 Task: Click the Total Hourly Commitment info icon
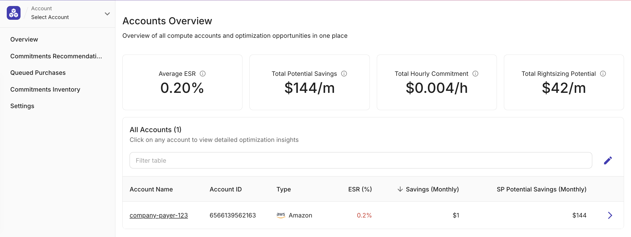pyautogui.click(x=475, y=74)
